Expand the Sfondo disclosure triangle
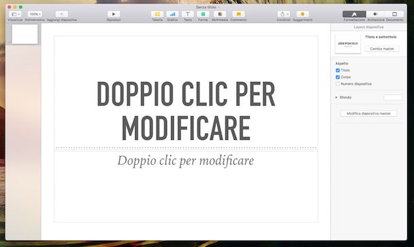 pos(337,98)
